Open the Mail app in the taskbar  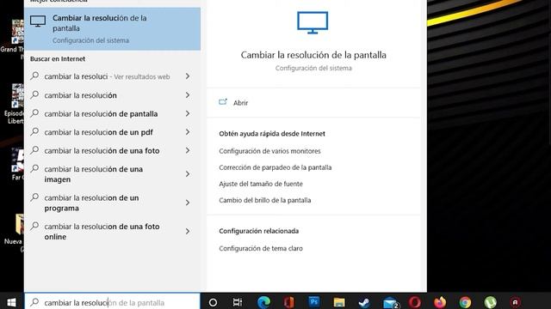tap(390, 303)
